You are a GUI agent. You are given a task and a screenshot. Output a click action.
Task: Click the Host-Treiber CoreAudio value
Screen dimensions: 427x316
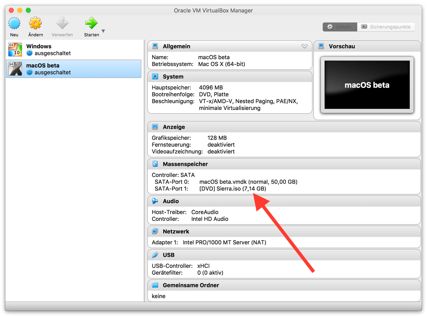pyautogui.click(x=205, y=212)
